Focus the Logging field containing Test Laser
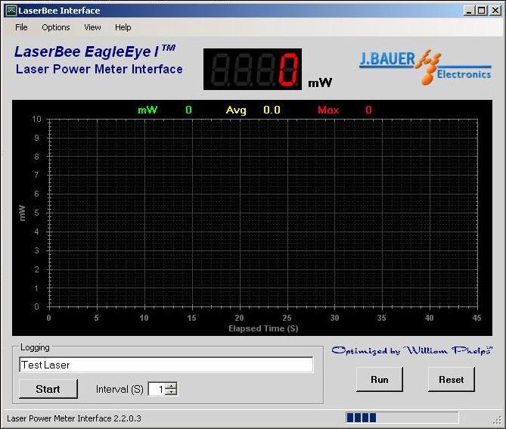Screen dimensions: 506x429 pyautogui.click(x=166, y=365)
